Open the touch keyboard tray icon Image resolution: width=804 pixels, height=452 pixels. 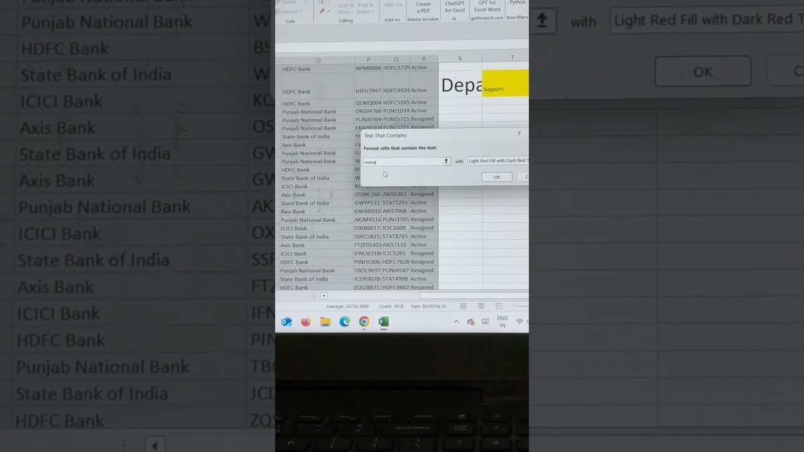pos(486,322)
